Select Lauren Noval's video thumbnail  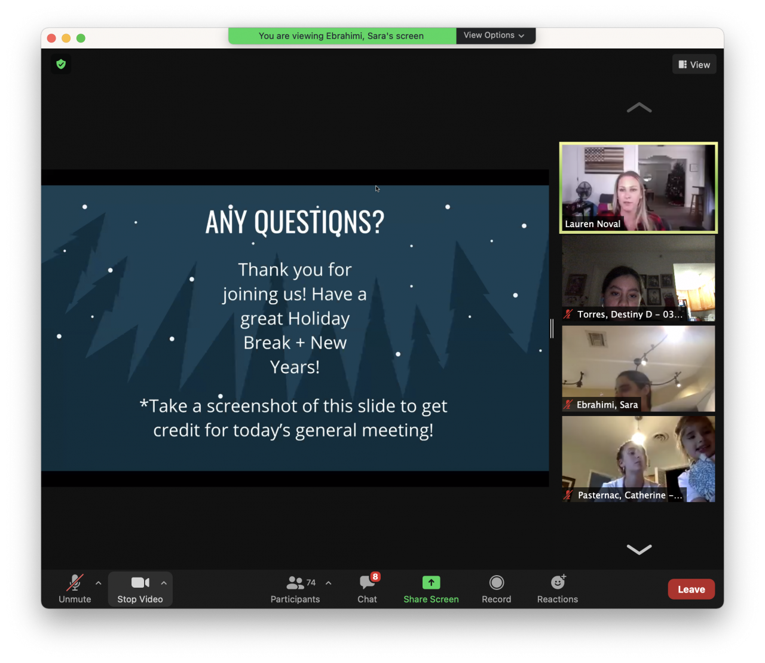point(638,188)
